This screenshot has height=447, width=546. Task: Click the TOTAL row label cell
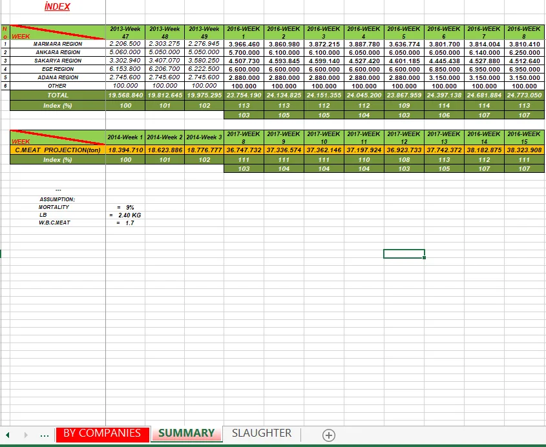click(58, 95)
